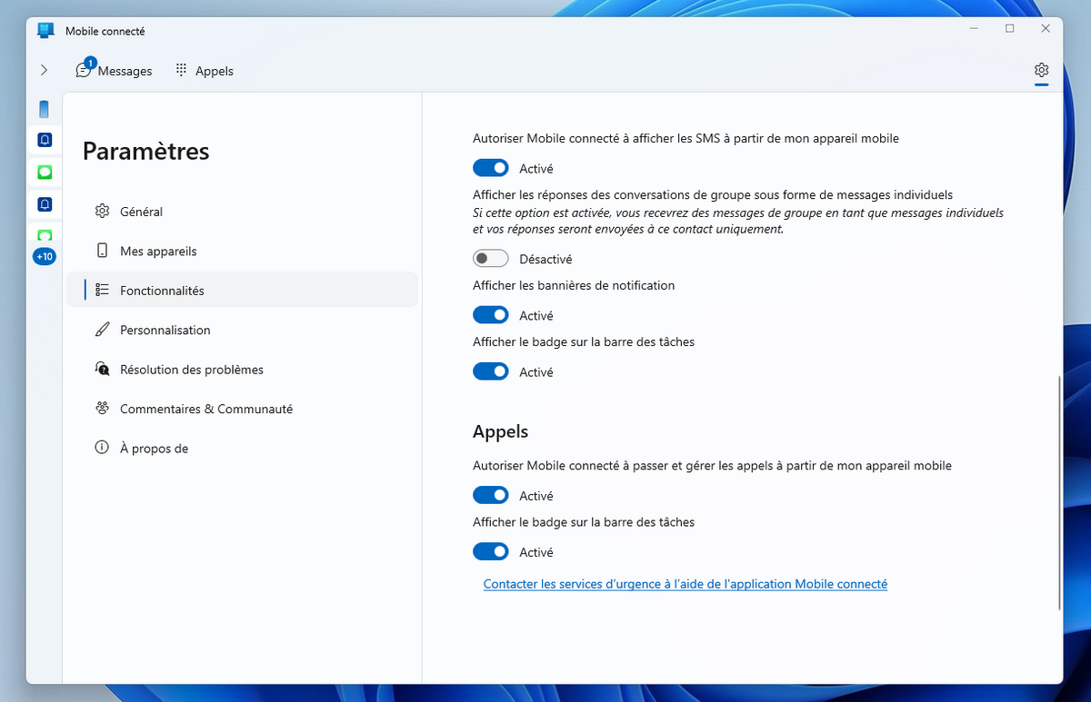Select the phone device icon in the sidebar
Screen dimensions: 1091x702
coord(44,110)
